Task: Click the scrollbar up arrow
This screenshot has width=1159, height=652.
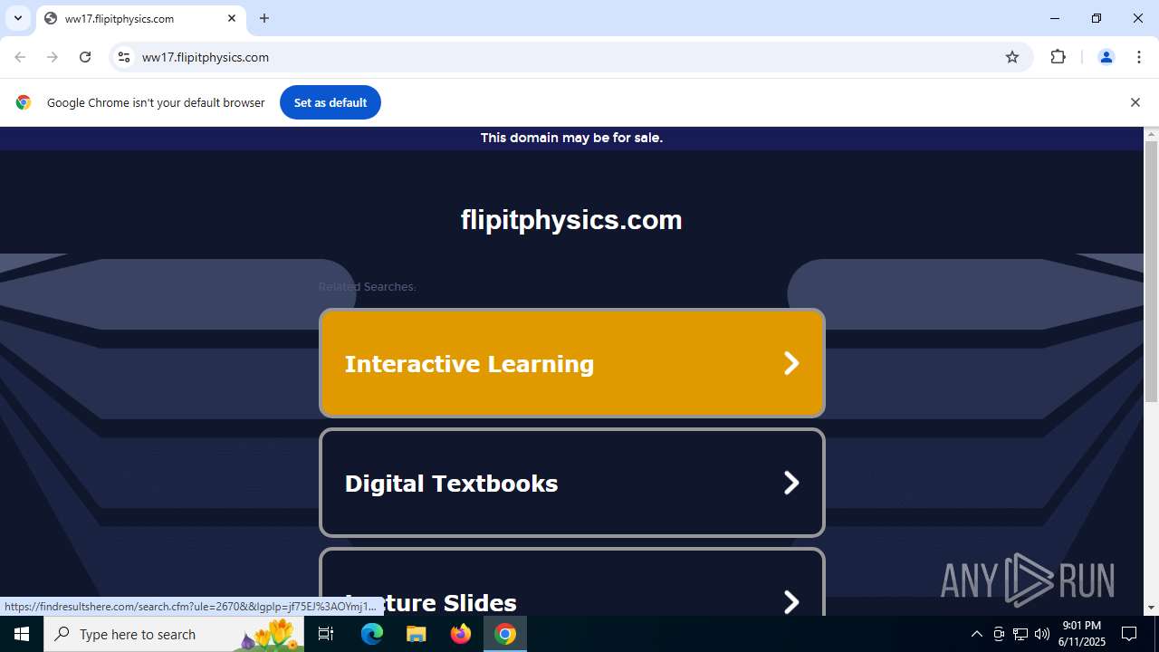Action: click(1151, 134)
